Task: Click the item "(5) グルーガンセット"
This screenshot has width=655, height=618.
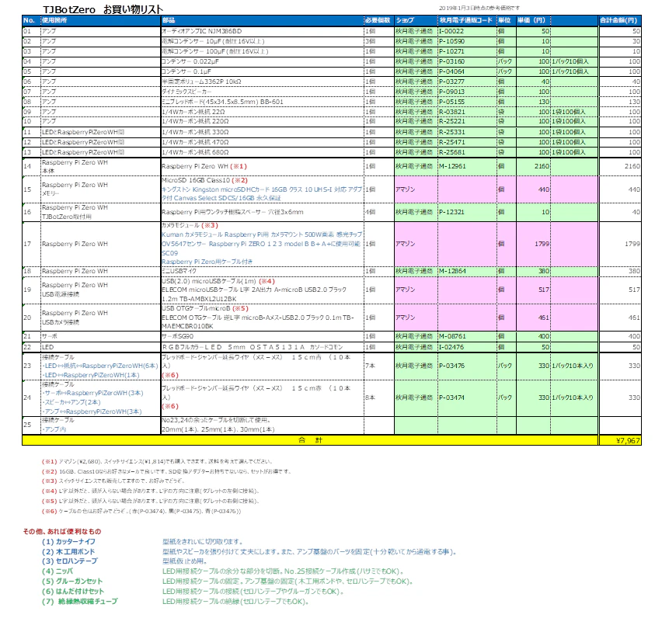Action: click(72, 582)
